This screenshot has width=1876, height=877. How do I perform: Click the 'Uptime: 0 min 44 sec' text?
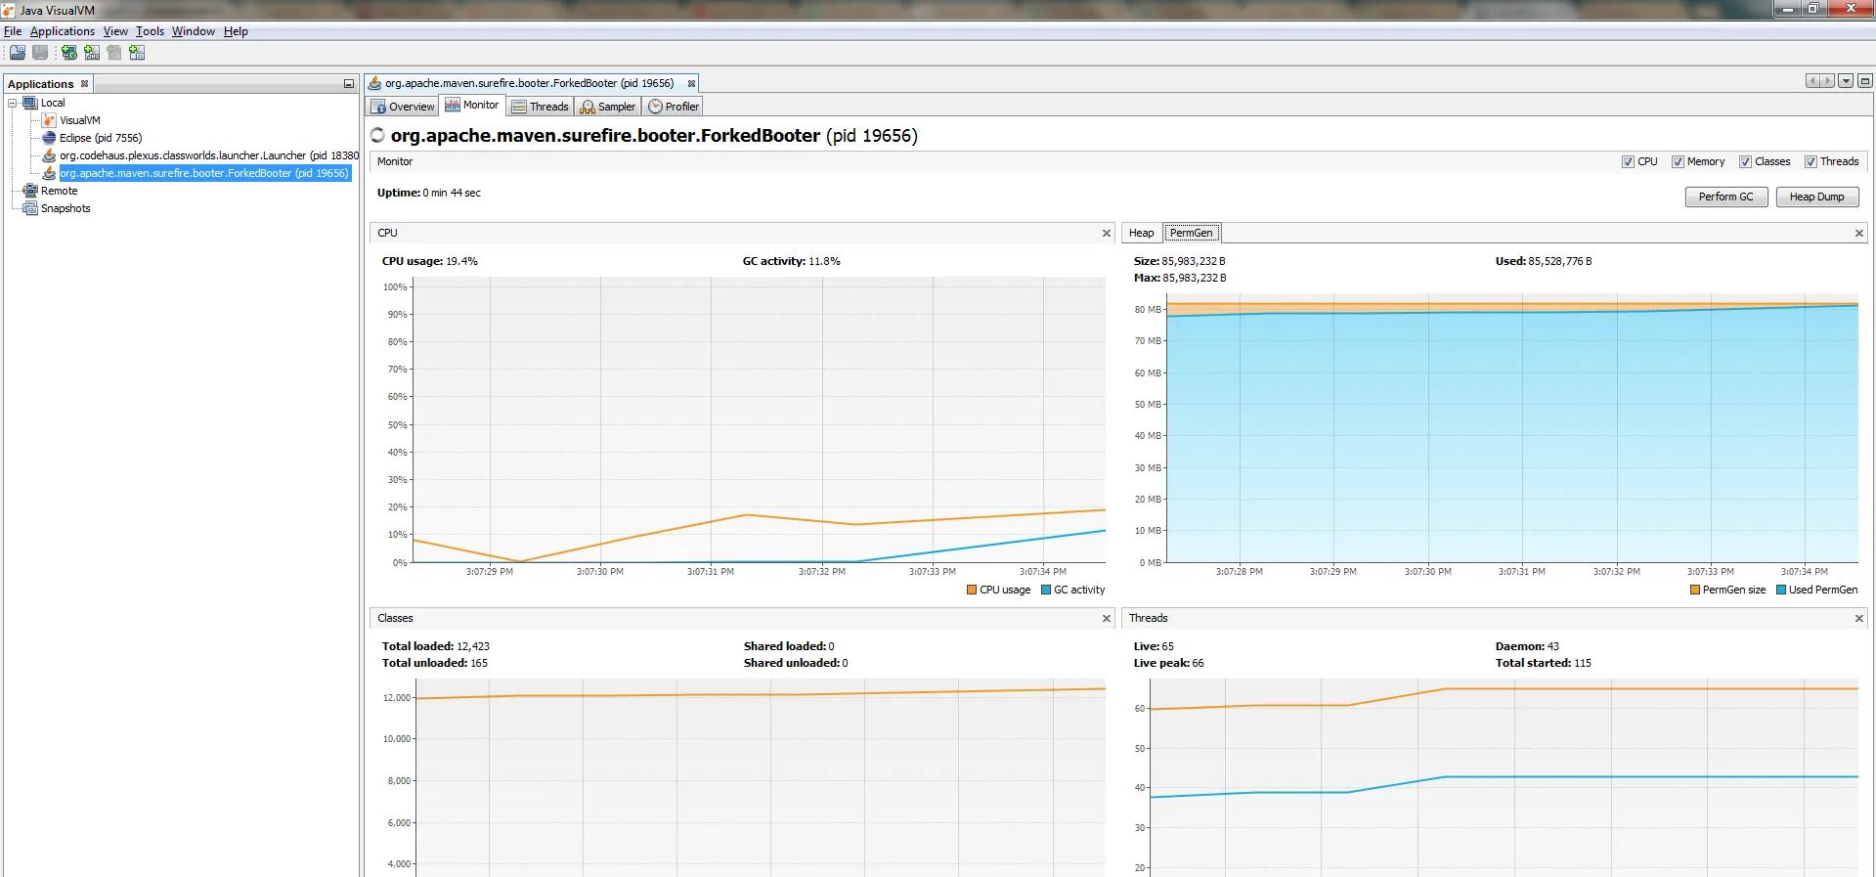pyautogui.click(x=429, y=194)
